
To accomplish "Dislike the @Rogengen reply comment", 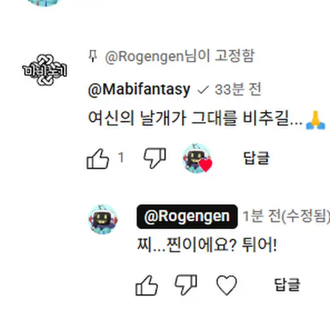I will pyautogui.click(x=186, y=285).
